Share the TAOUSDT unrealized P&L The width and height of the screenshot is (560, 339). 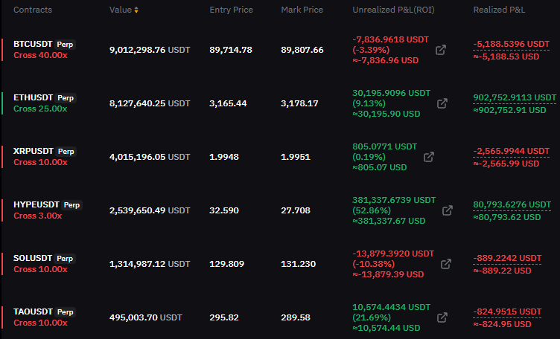point(442,317)
